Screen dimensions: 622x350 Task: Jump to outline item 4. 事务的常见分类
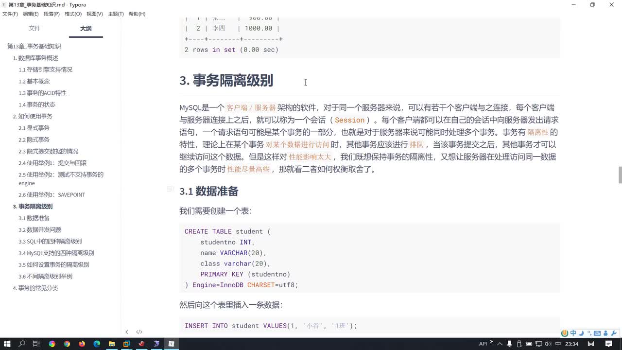pyautogui.click(x=35, y=288)
